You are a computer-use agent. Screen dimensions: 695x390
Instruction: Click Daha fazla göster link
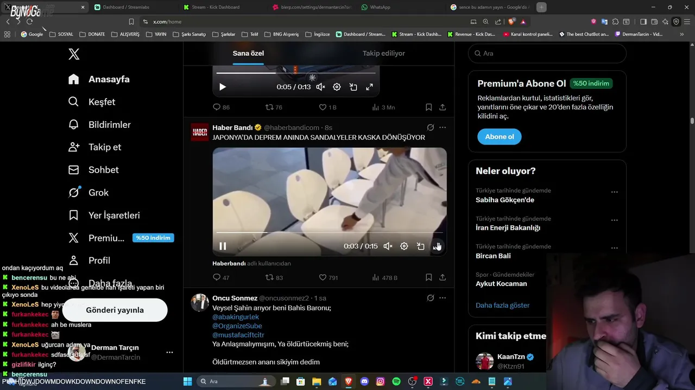pyautogui.click(x=503, y=305)
